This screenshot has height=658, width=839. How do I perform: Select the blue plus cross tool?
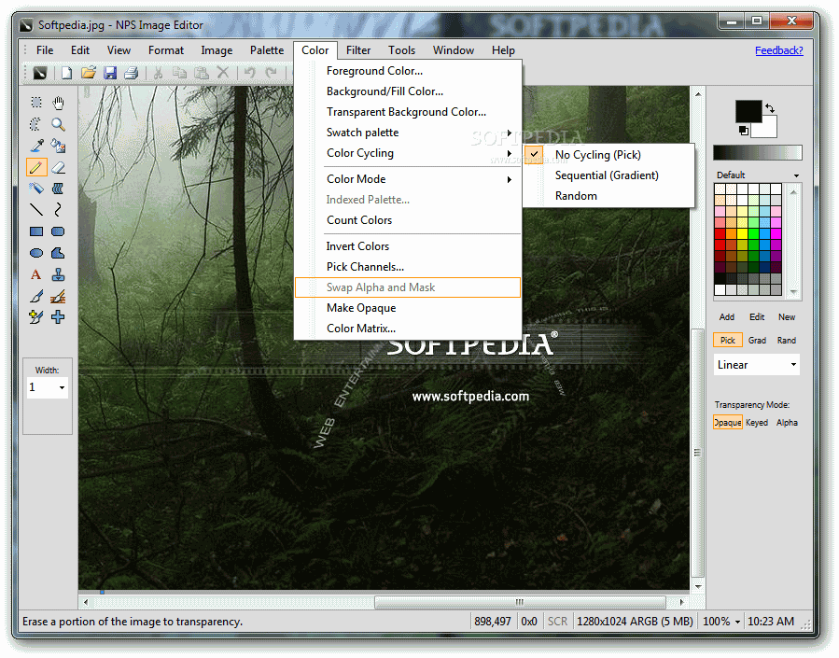point(58,316)
